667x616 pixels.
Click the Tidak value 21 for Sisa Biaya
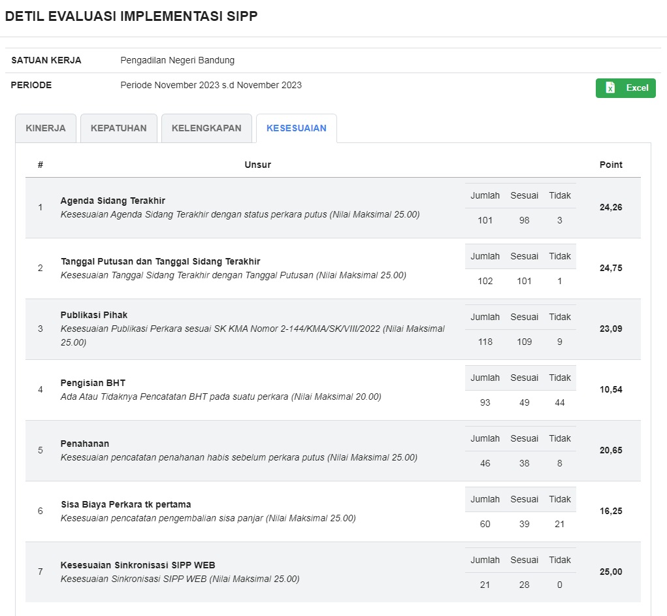click(x=559, y=524)
